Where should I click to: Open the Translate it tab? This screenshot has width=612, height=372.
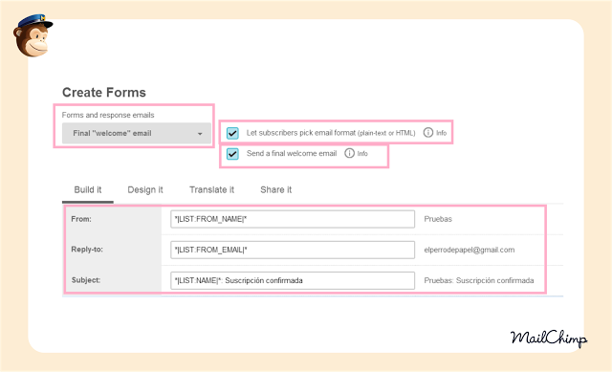(x=211, y=190)
